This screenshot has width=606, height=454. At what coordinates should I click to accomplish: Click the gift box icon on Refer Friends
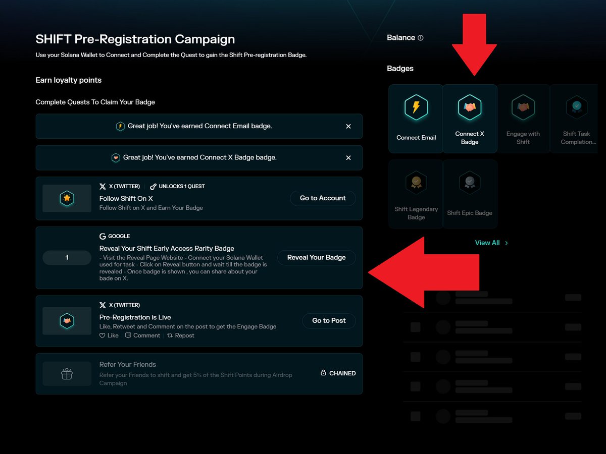pyautogui.click(x=67, y=374)
